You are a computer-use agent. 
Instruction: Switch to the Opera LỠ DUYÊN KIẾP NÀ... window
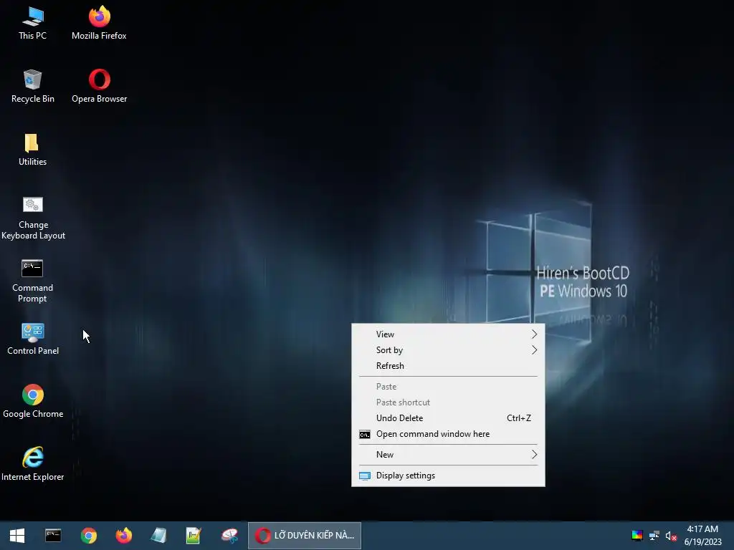click(304, 536)
